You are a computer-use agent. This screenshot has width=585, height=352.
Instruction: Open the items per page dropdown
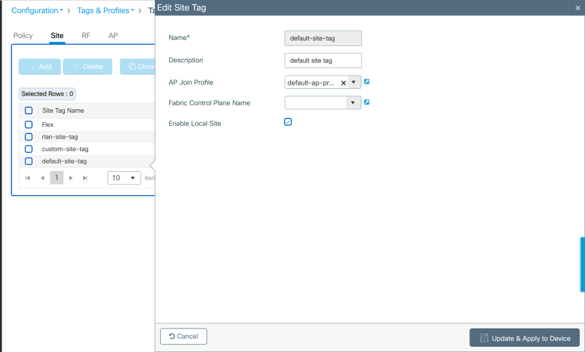124,178
